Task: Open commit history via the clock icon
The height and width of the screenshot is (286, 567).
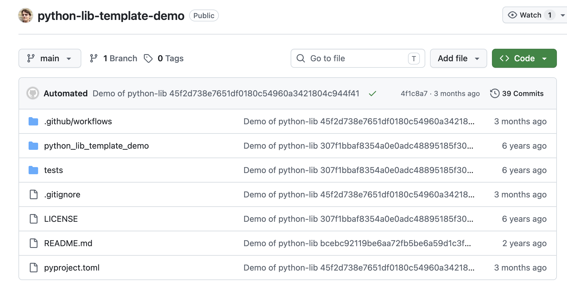Action: [x=494, y=93]
